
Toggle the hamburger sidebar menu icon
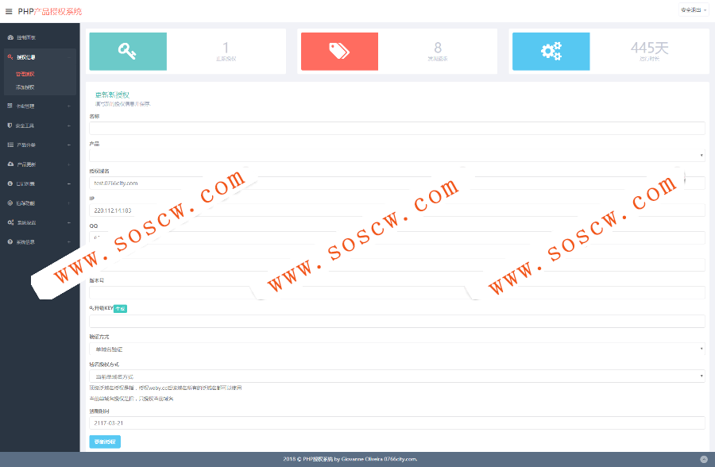[x=9, y=11]
